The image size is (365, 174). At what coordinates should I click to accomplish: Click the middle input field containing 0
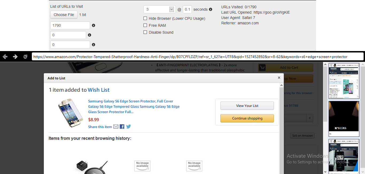(68, 35)
